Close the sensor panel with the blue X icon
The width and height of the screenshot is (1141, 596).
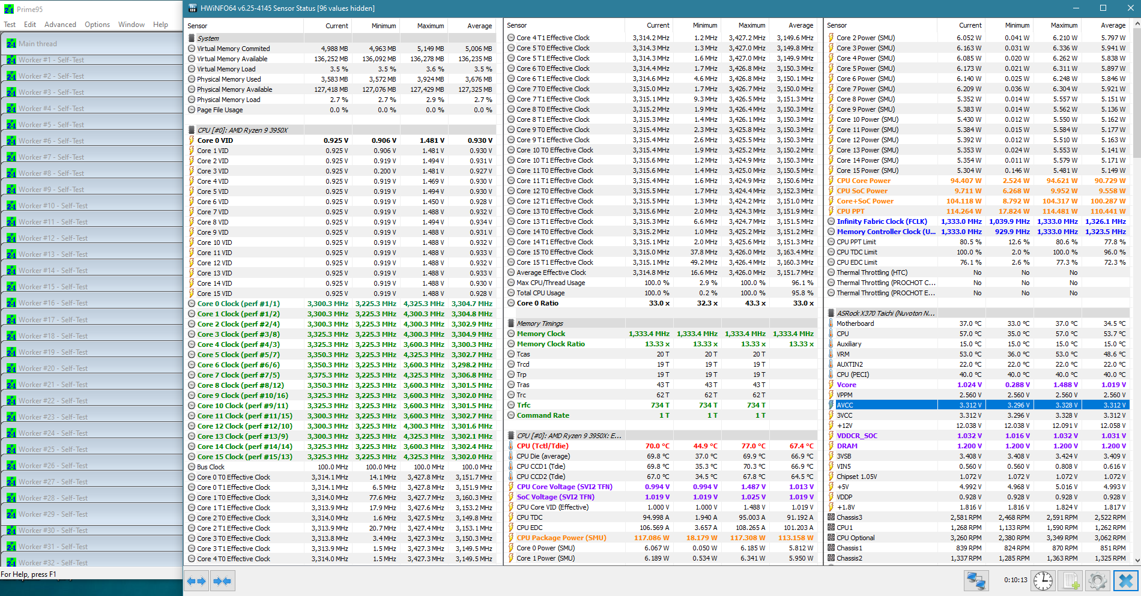[1125, 581]
